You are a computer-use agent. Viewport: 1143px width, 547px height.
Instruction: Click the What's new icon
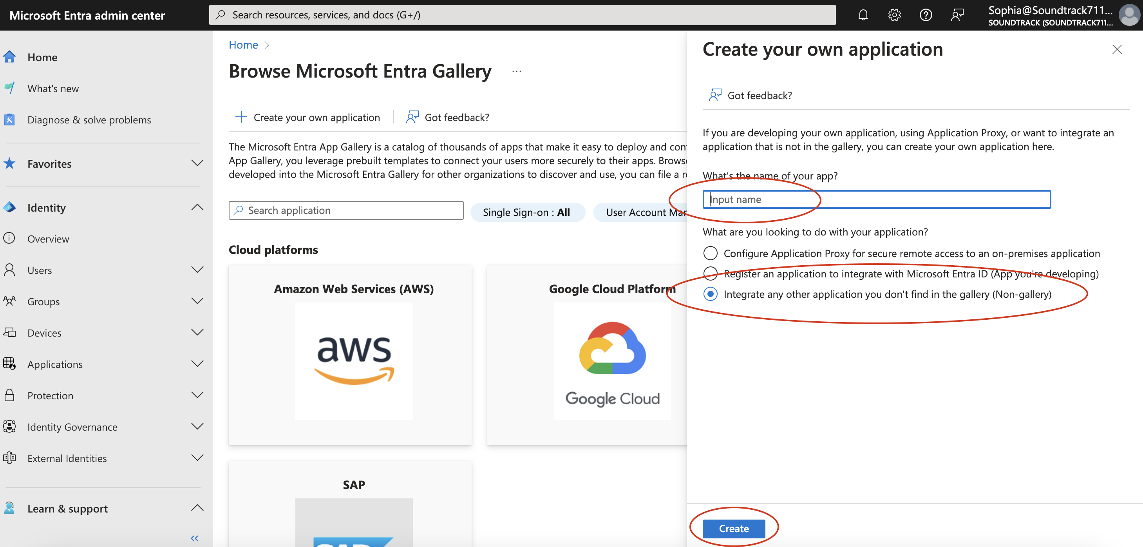coord(9,88)
